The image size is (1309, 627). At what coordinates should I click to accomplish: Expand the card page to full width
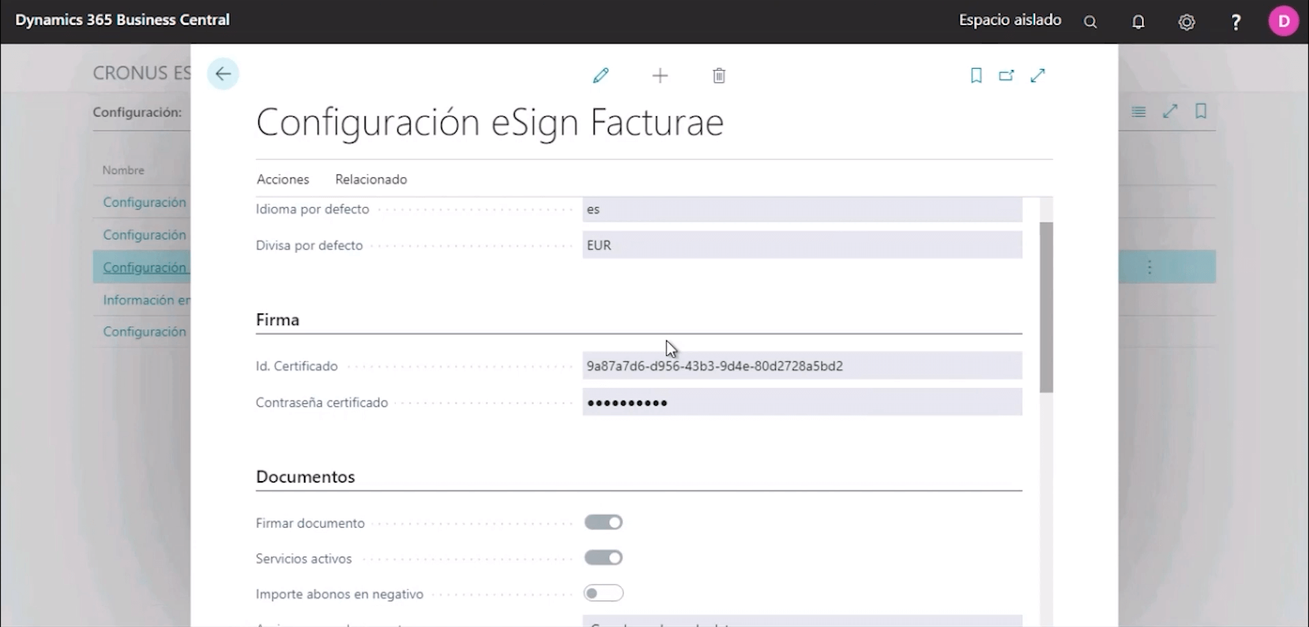click(1038, 76)
